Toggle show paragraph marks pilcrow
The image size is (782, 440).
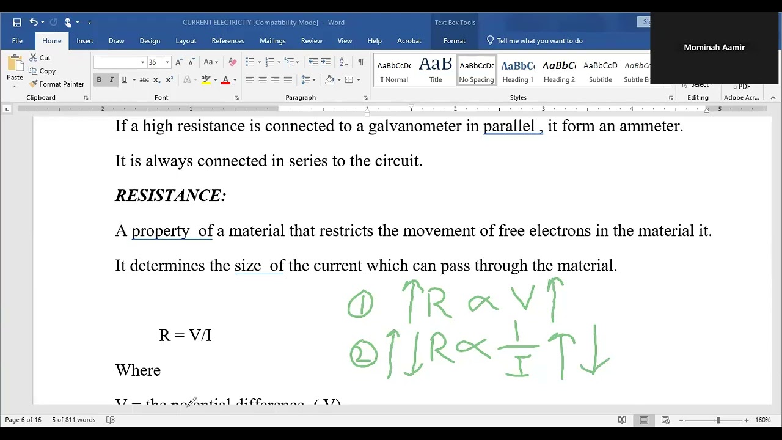coord(361,62)
